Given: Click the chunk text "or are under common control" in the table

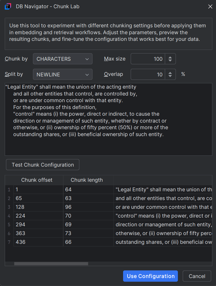Looking at the screenshot, I should point(163,207).
